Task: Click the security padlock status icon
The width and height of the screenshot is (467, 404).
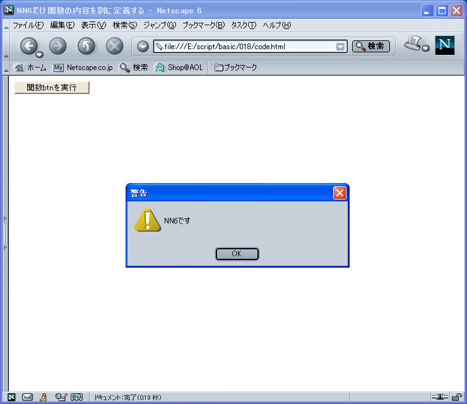Action: click(457, 397)
